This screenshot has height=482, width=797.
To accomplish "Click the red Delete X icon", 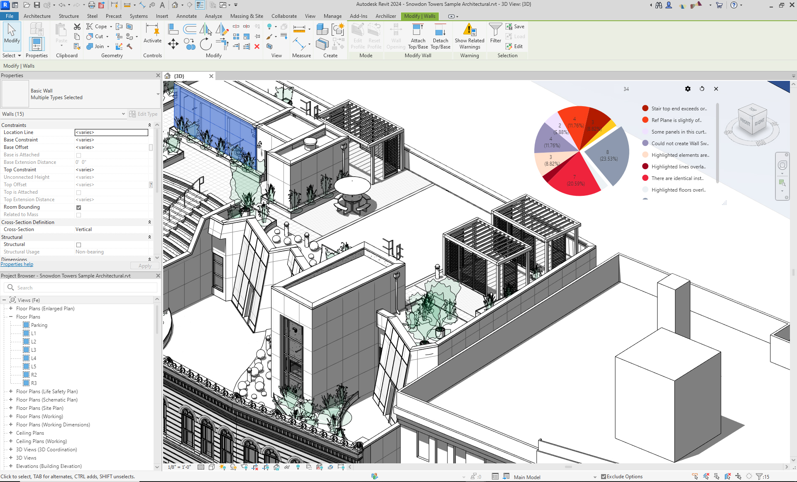I will [257, 46].
